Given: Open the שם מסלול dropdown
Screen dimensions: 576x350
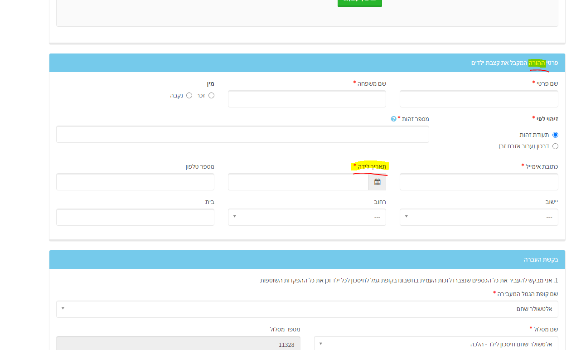Looking at the screenshot, I should 436,344.
